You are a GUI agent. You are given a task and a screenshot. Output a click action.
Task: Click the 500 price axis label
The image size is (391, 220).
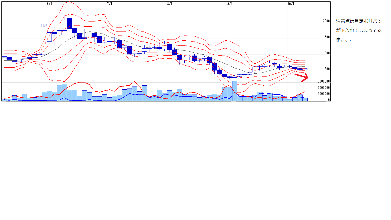327,69
